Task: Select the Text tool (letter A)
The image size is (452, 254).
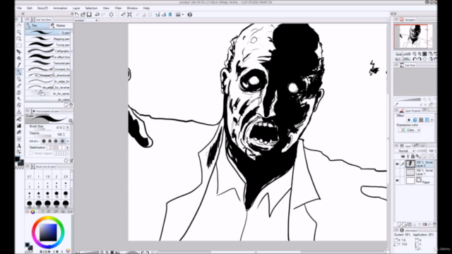Action: click(19, 146)
